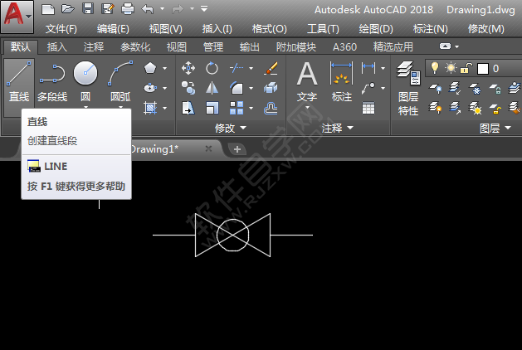Viewport: 522px width, 350px height.
Task: Toggle layer 0 lock padlock icon
Action: [x=466, y=68]
